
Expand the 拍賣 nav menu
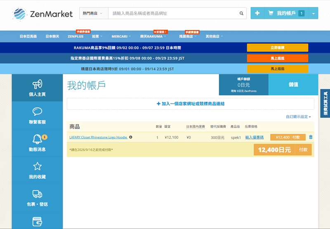[x=97, y=36]
